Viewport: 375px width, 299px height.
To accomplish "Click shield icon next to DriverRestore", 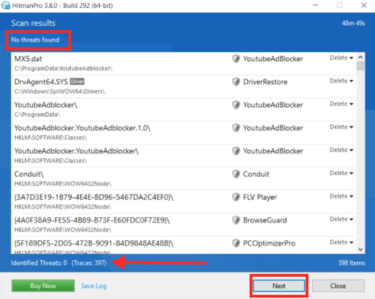I will click(x=236, y=82).
